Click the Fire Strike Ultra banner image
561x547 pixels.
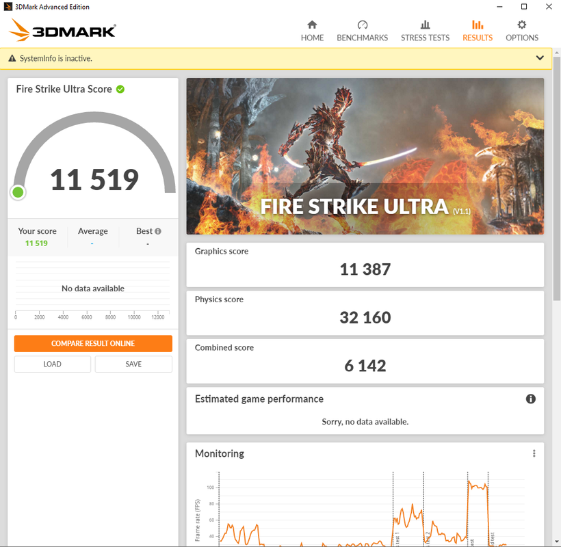click(x=365, y=156)
